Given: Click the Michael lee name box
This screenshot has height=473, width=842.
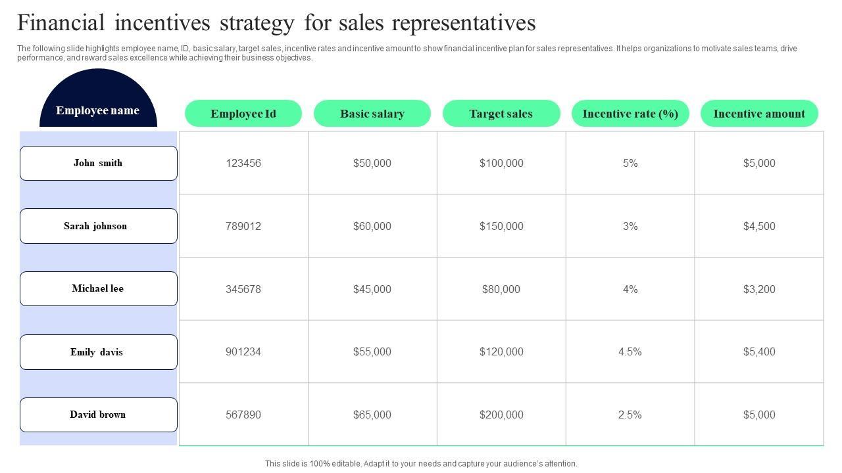Looking at the screenshot, I should [99, 288].
